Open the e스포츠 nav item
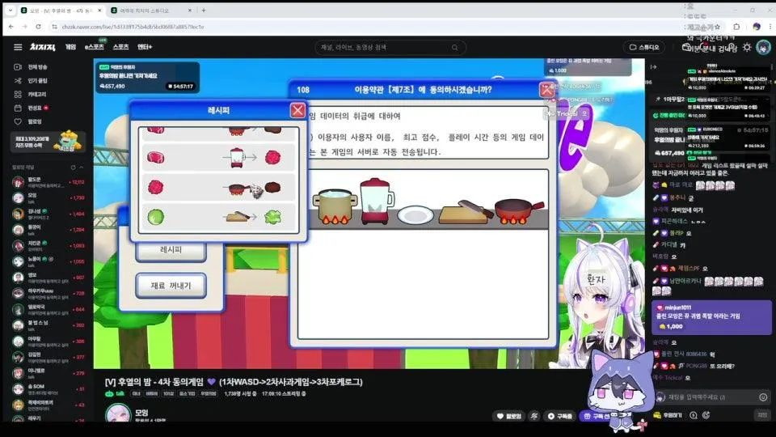776x437 pixels. tap(94, 47)
